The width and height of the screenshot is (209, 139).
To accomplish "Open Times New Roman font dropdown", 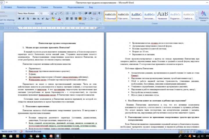I will click(x=38, y=13).
